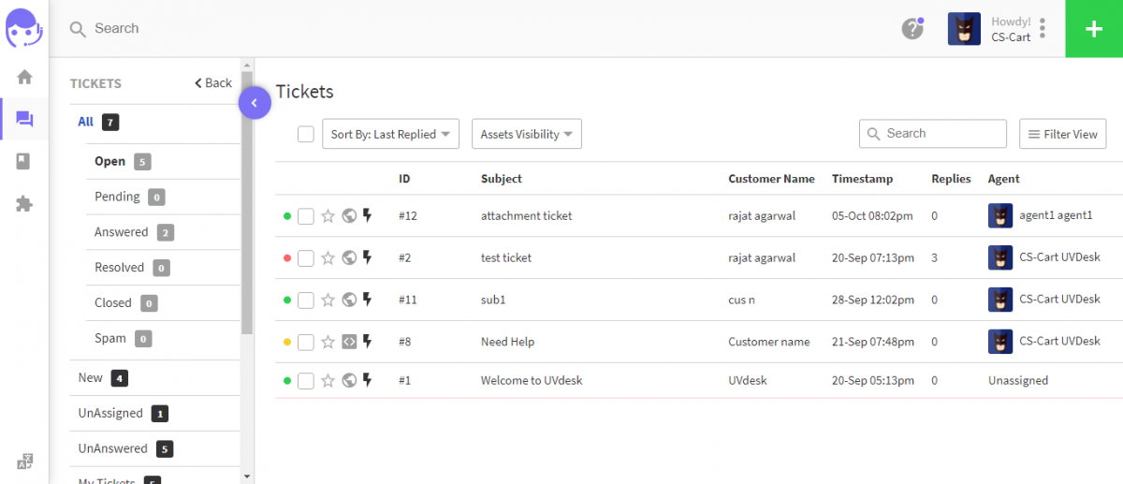Screen dimensions: 1123x484
Task: Open the help question mark icon
Action: (x=912, y=28)
